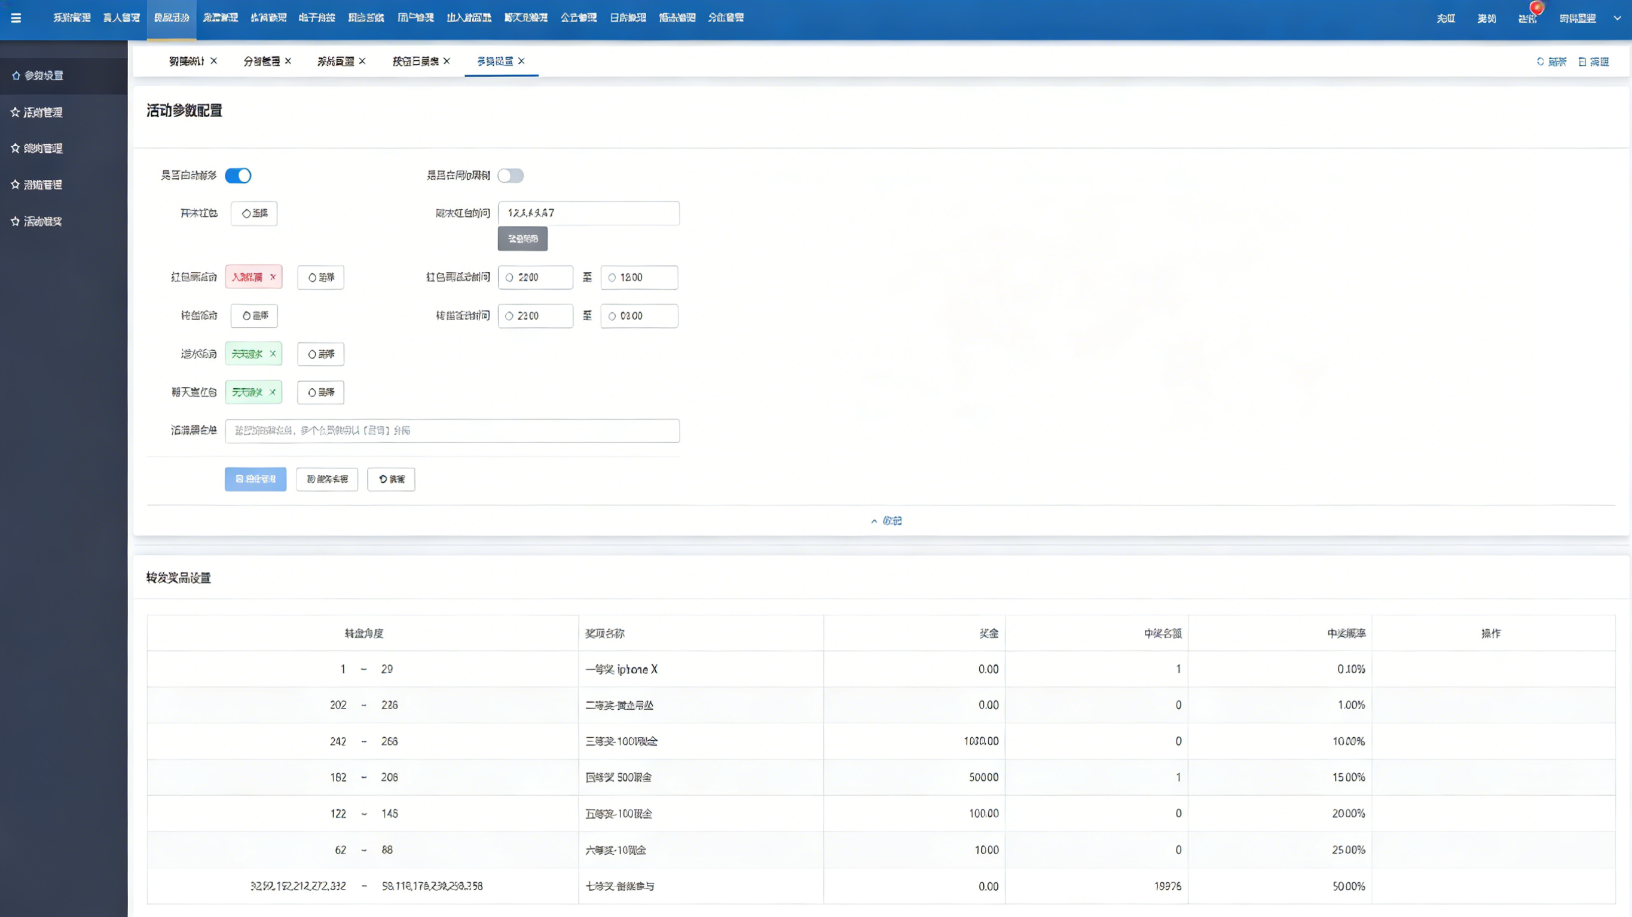Image resolution: width=1632 pixels, height=917 pixels.
Task: Open the 03:00 time picker field
Action: 638,316
